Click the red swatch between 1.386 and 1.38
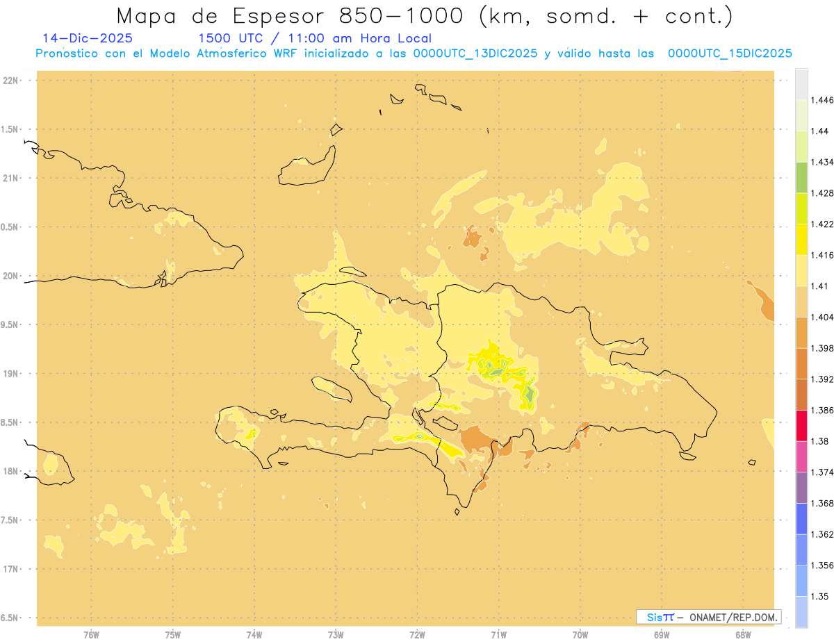Image resolution: width=834 pixels, height=644 pixels. (801, 426)
